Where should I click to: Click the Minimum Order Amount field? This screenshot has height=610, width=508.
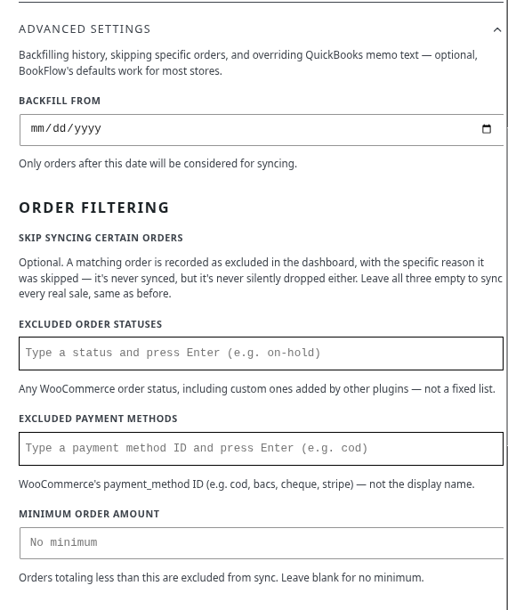click(262, 543)
